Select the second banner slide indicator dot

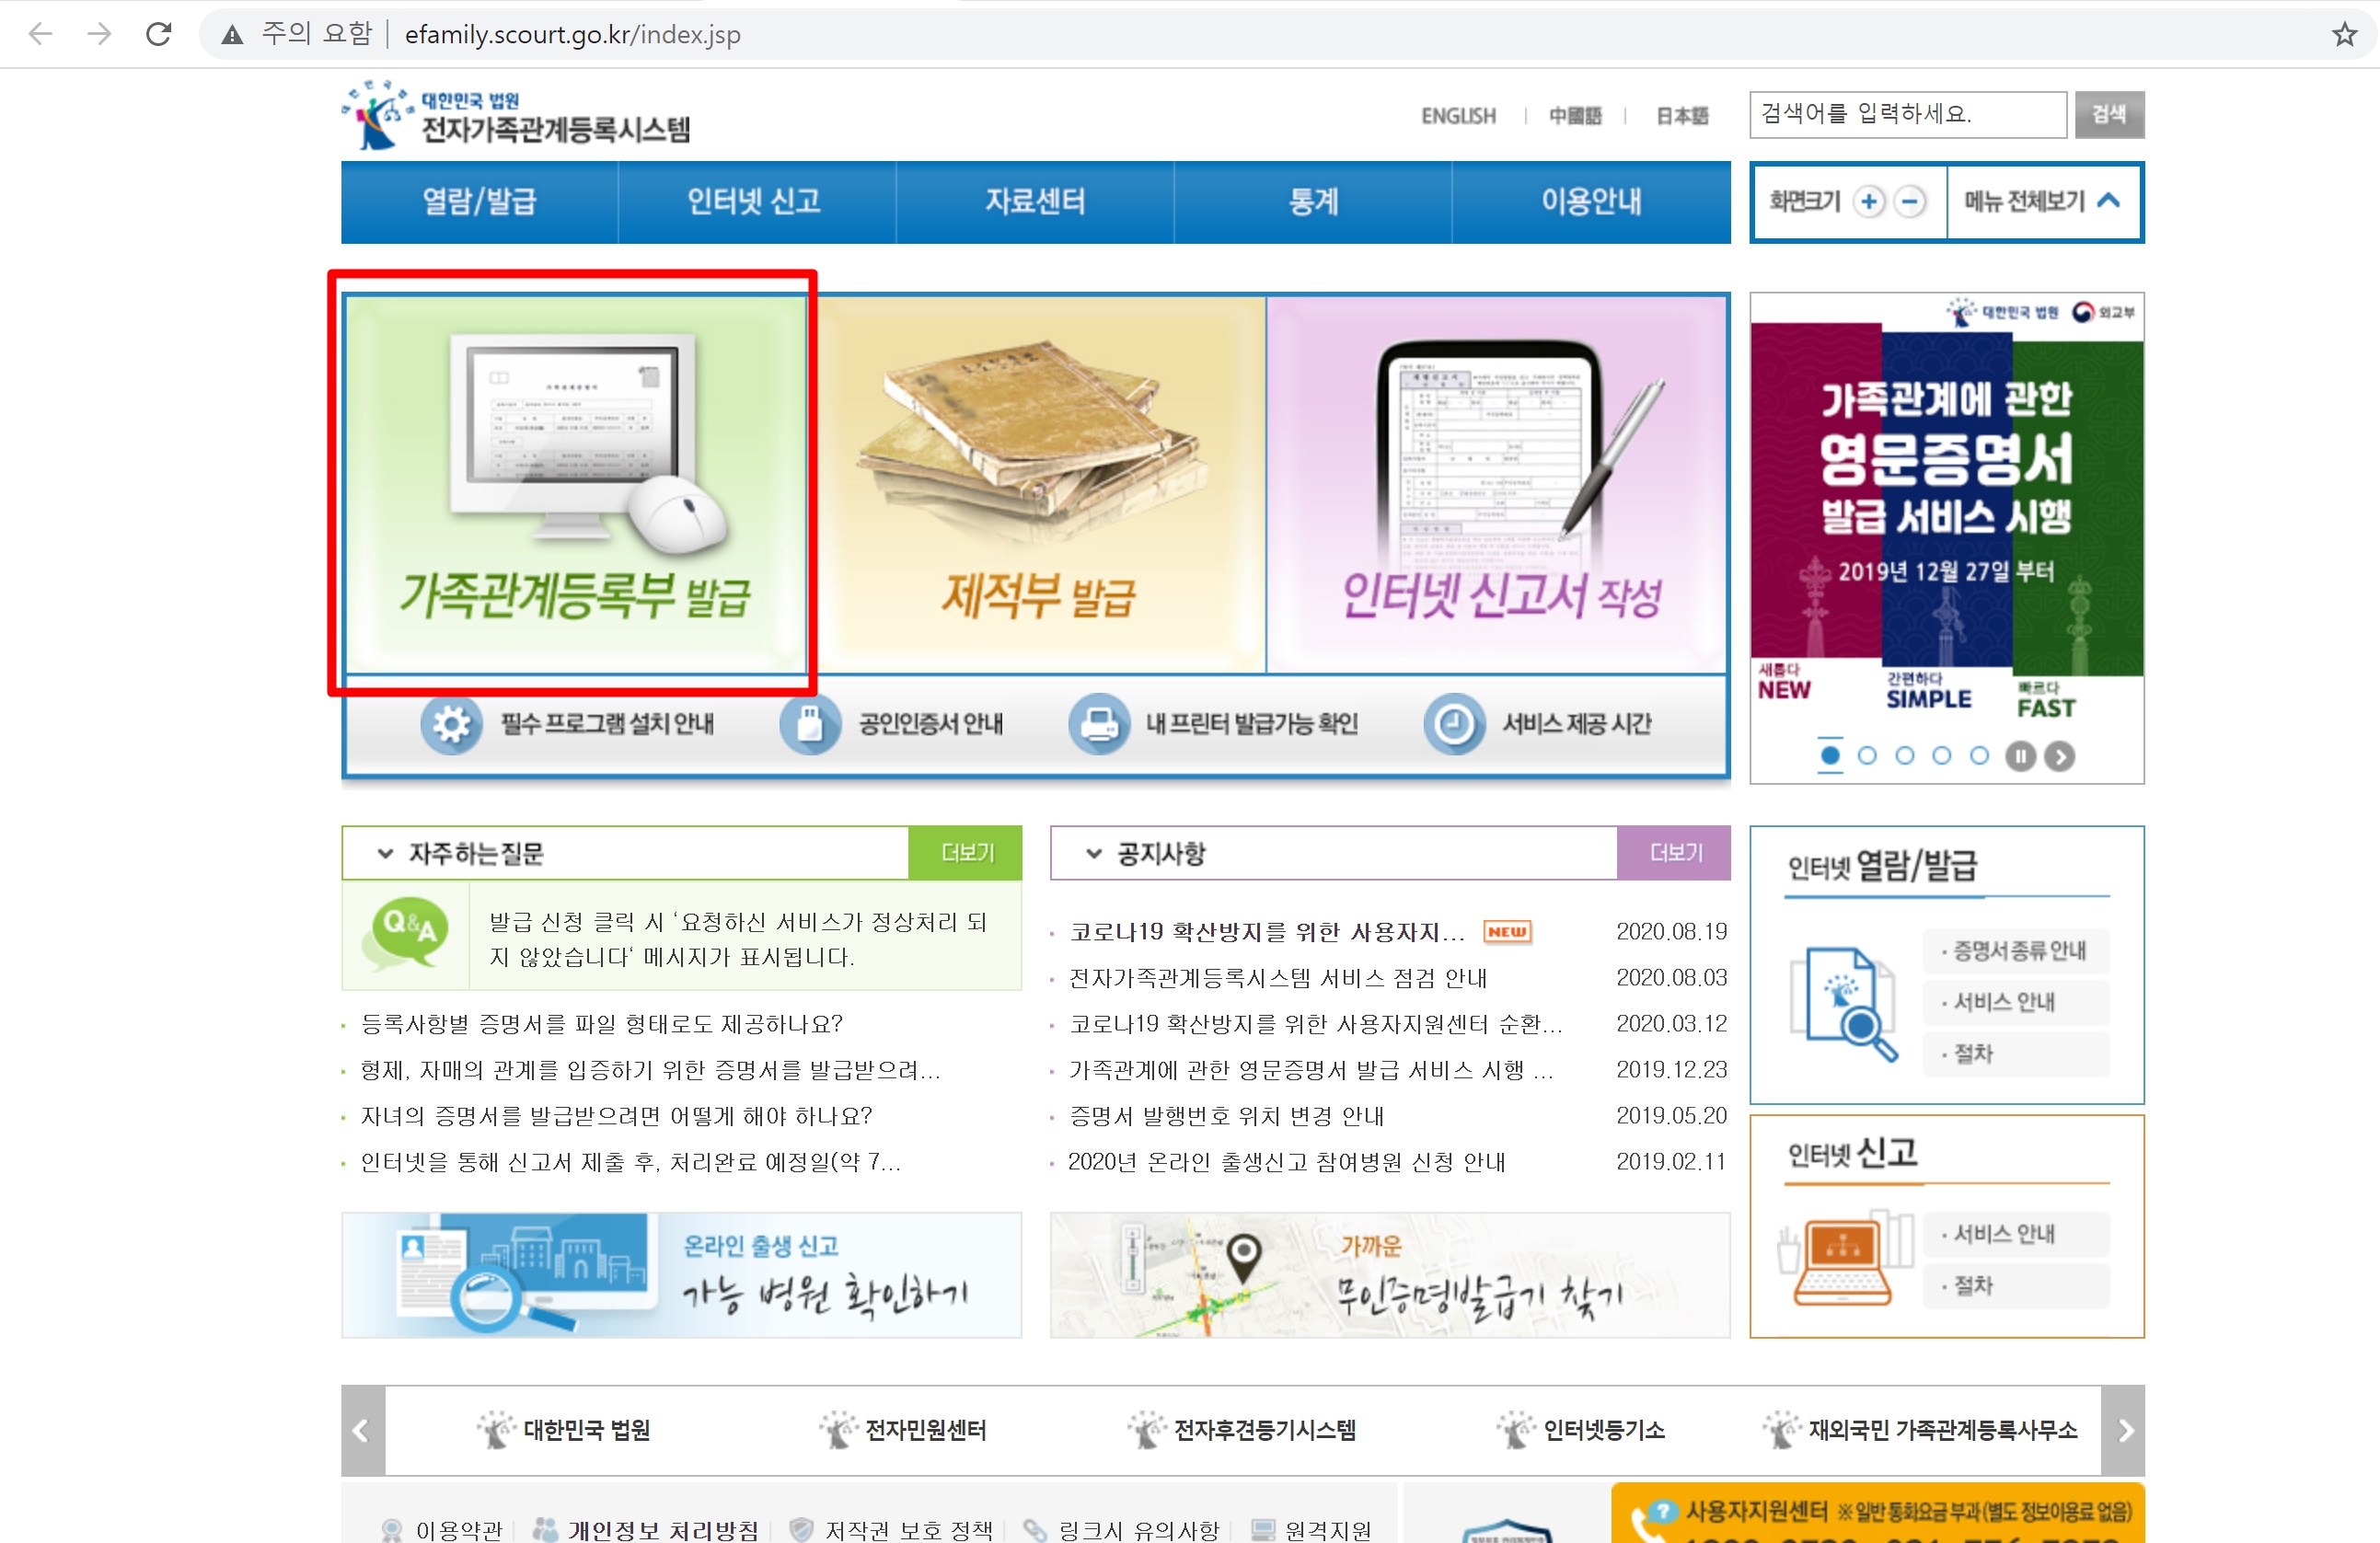coord(1867,755)
